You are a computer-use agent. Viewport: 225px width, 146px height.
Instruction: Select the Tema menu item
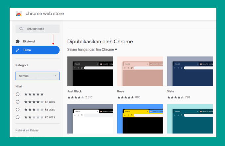36,50
